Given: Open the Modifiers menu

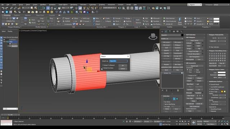Looking at the screenshot, I should (43, 5).
